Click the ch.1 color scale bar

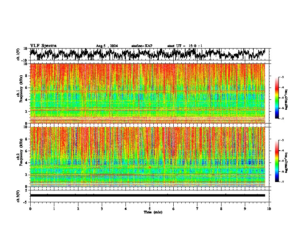(x=277, y=98)
